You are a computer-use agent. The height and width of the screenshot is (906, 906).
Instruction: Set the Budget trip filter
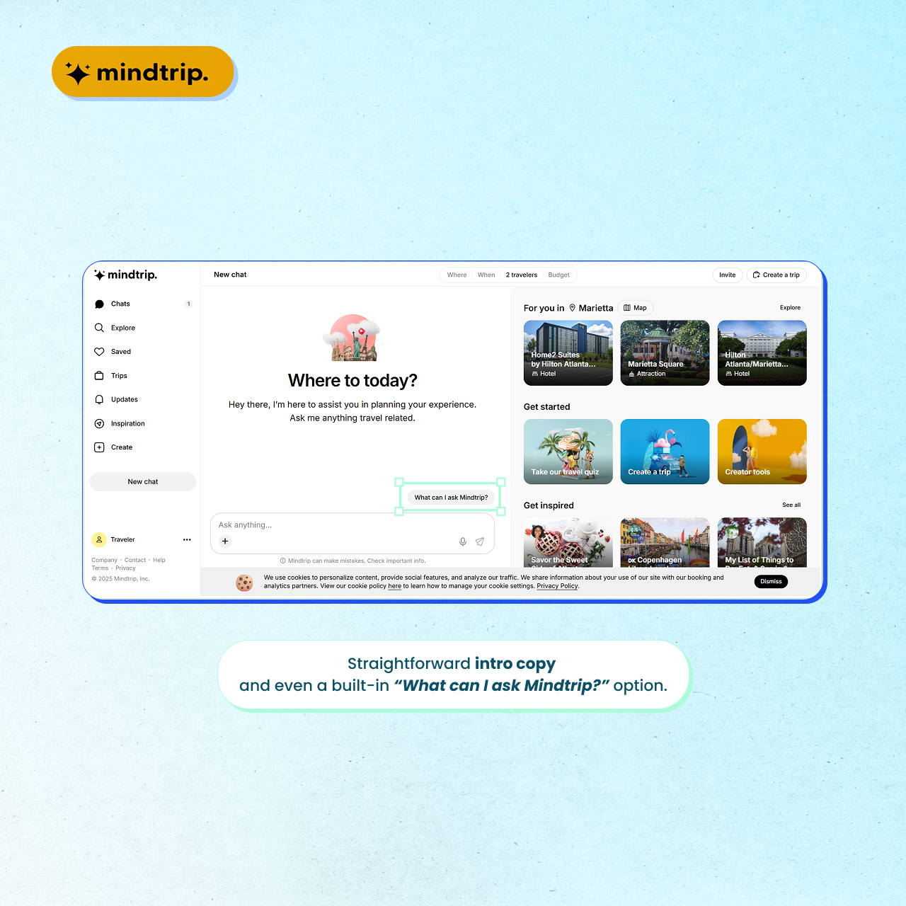(x=559, y=275)
